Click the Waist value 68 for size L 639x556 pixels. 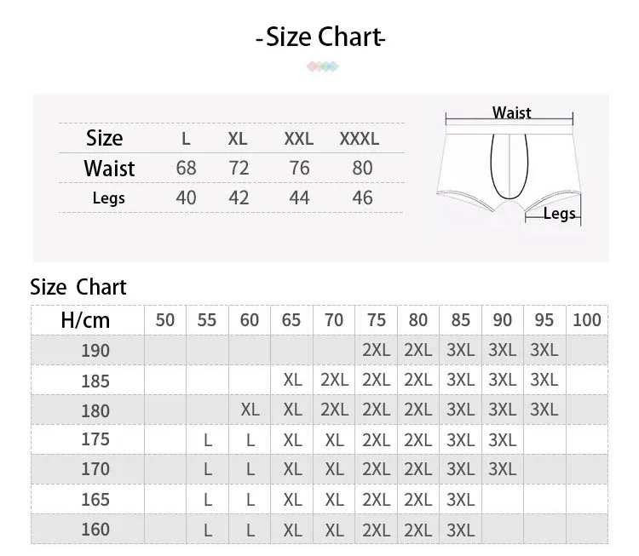(x=186, y=168)
